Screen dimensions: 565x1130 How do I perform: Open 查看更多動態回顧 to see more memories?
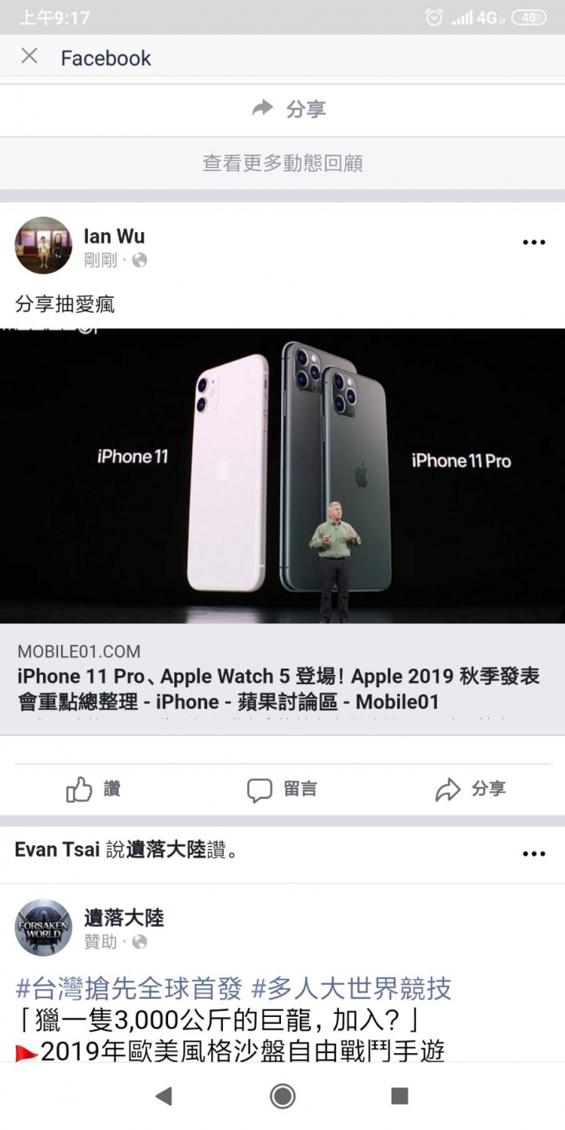(282, 163)
